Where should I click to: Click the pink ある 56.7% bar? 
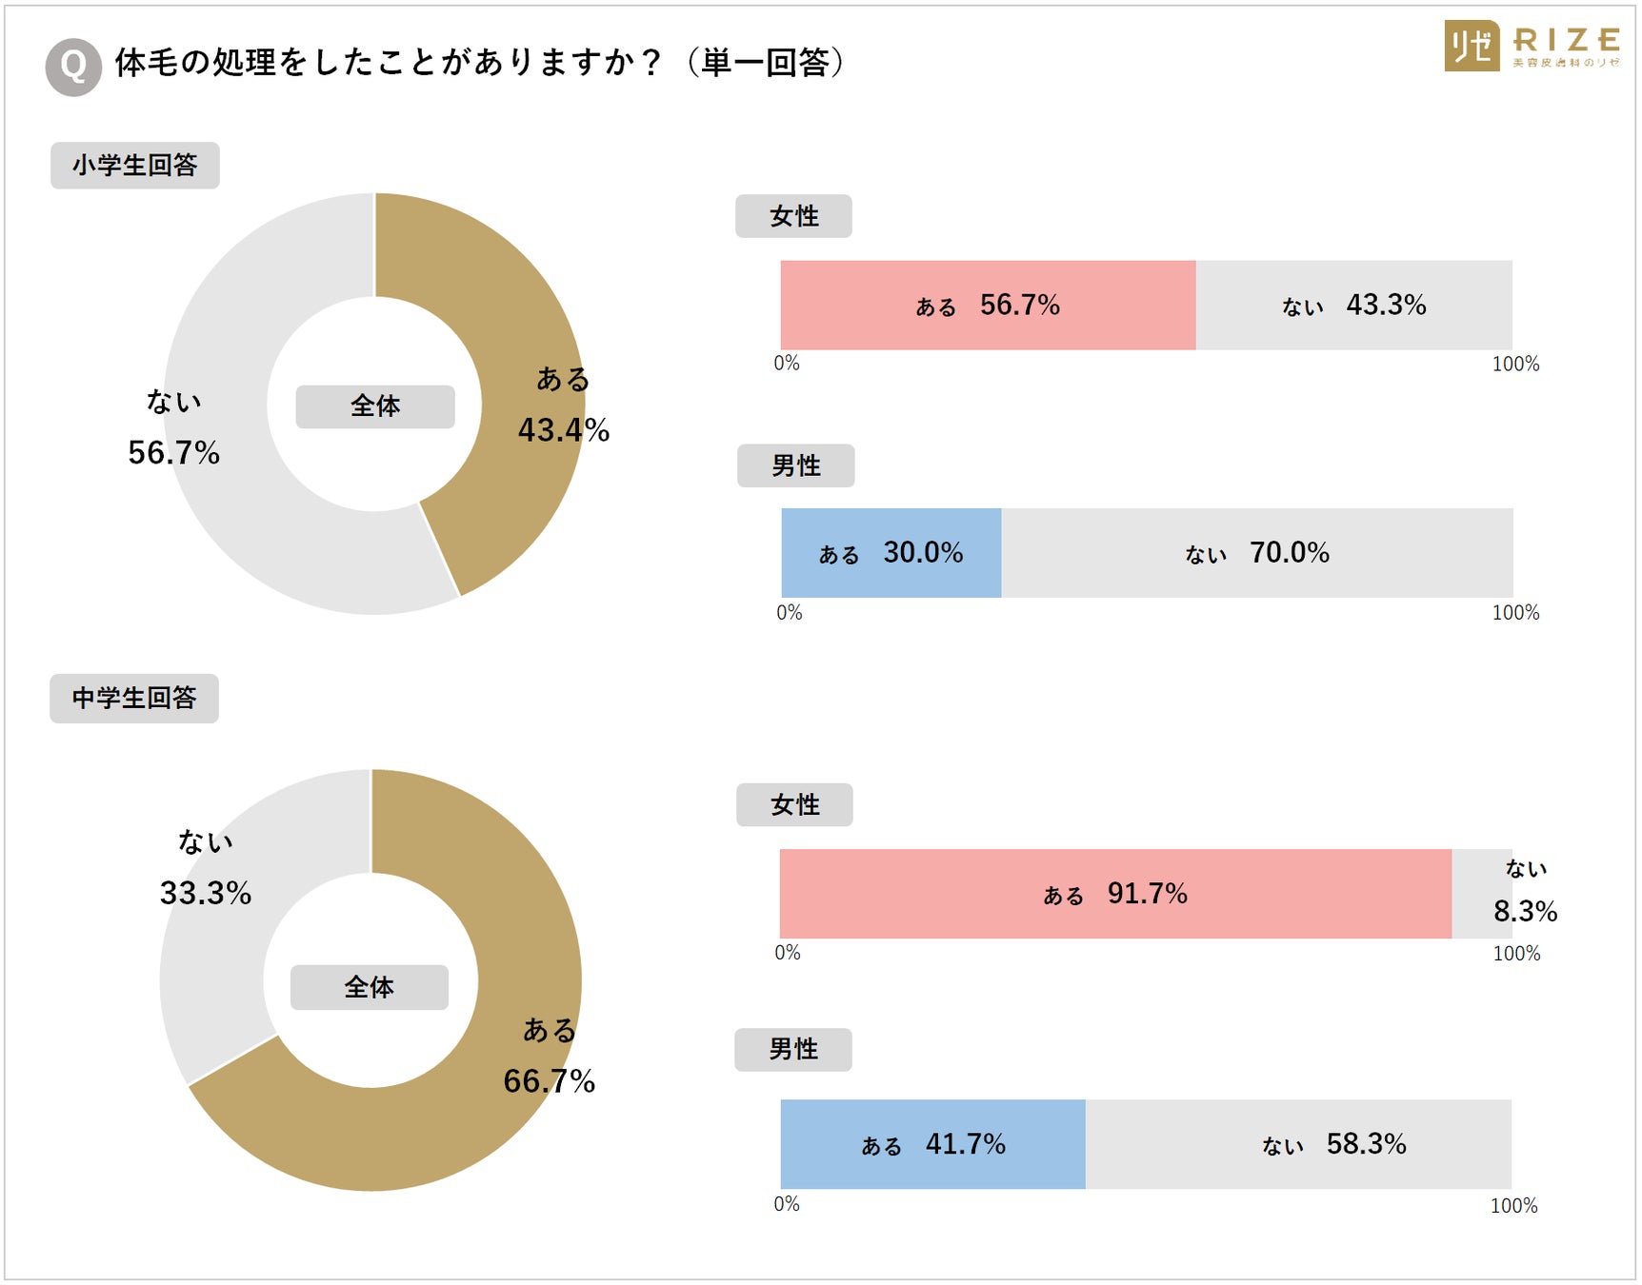click(988, 306)
